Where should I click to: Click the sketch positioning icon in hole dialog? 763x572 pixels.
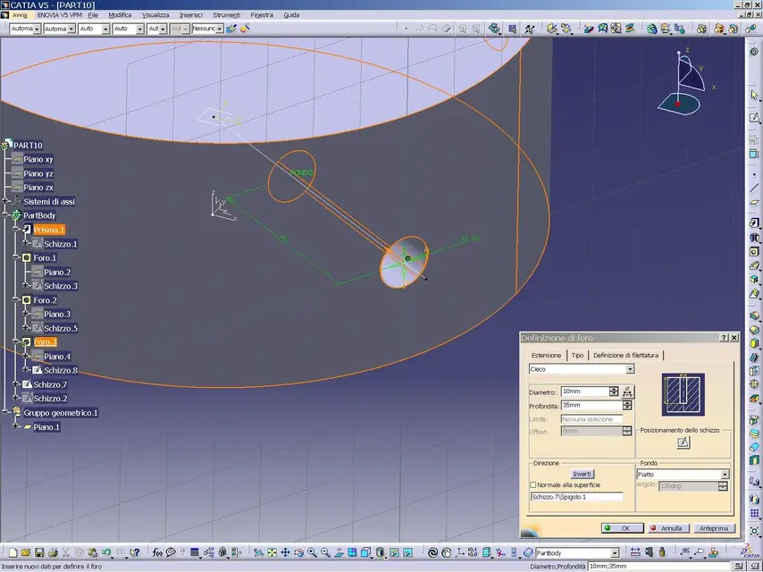[683, 442]
